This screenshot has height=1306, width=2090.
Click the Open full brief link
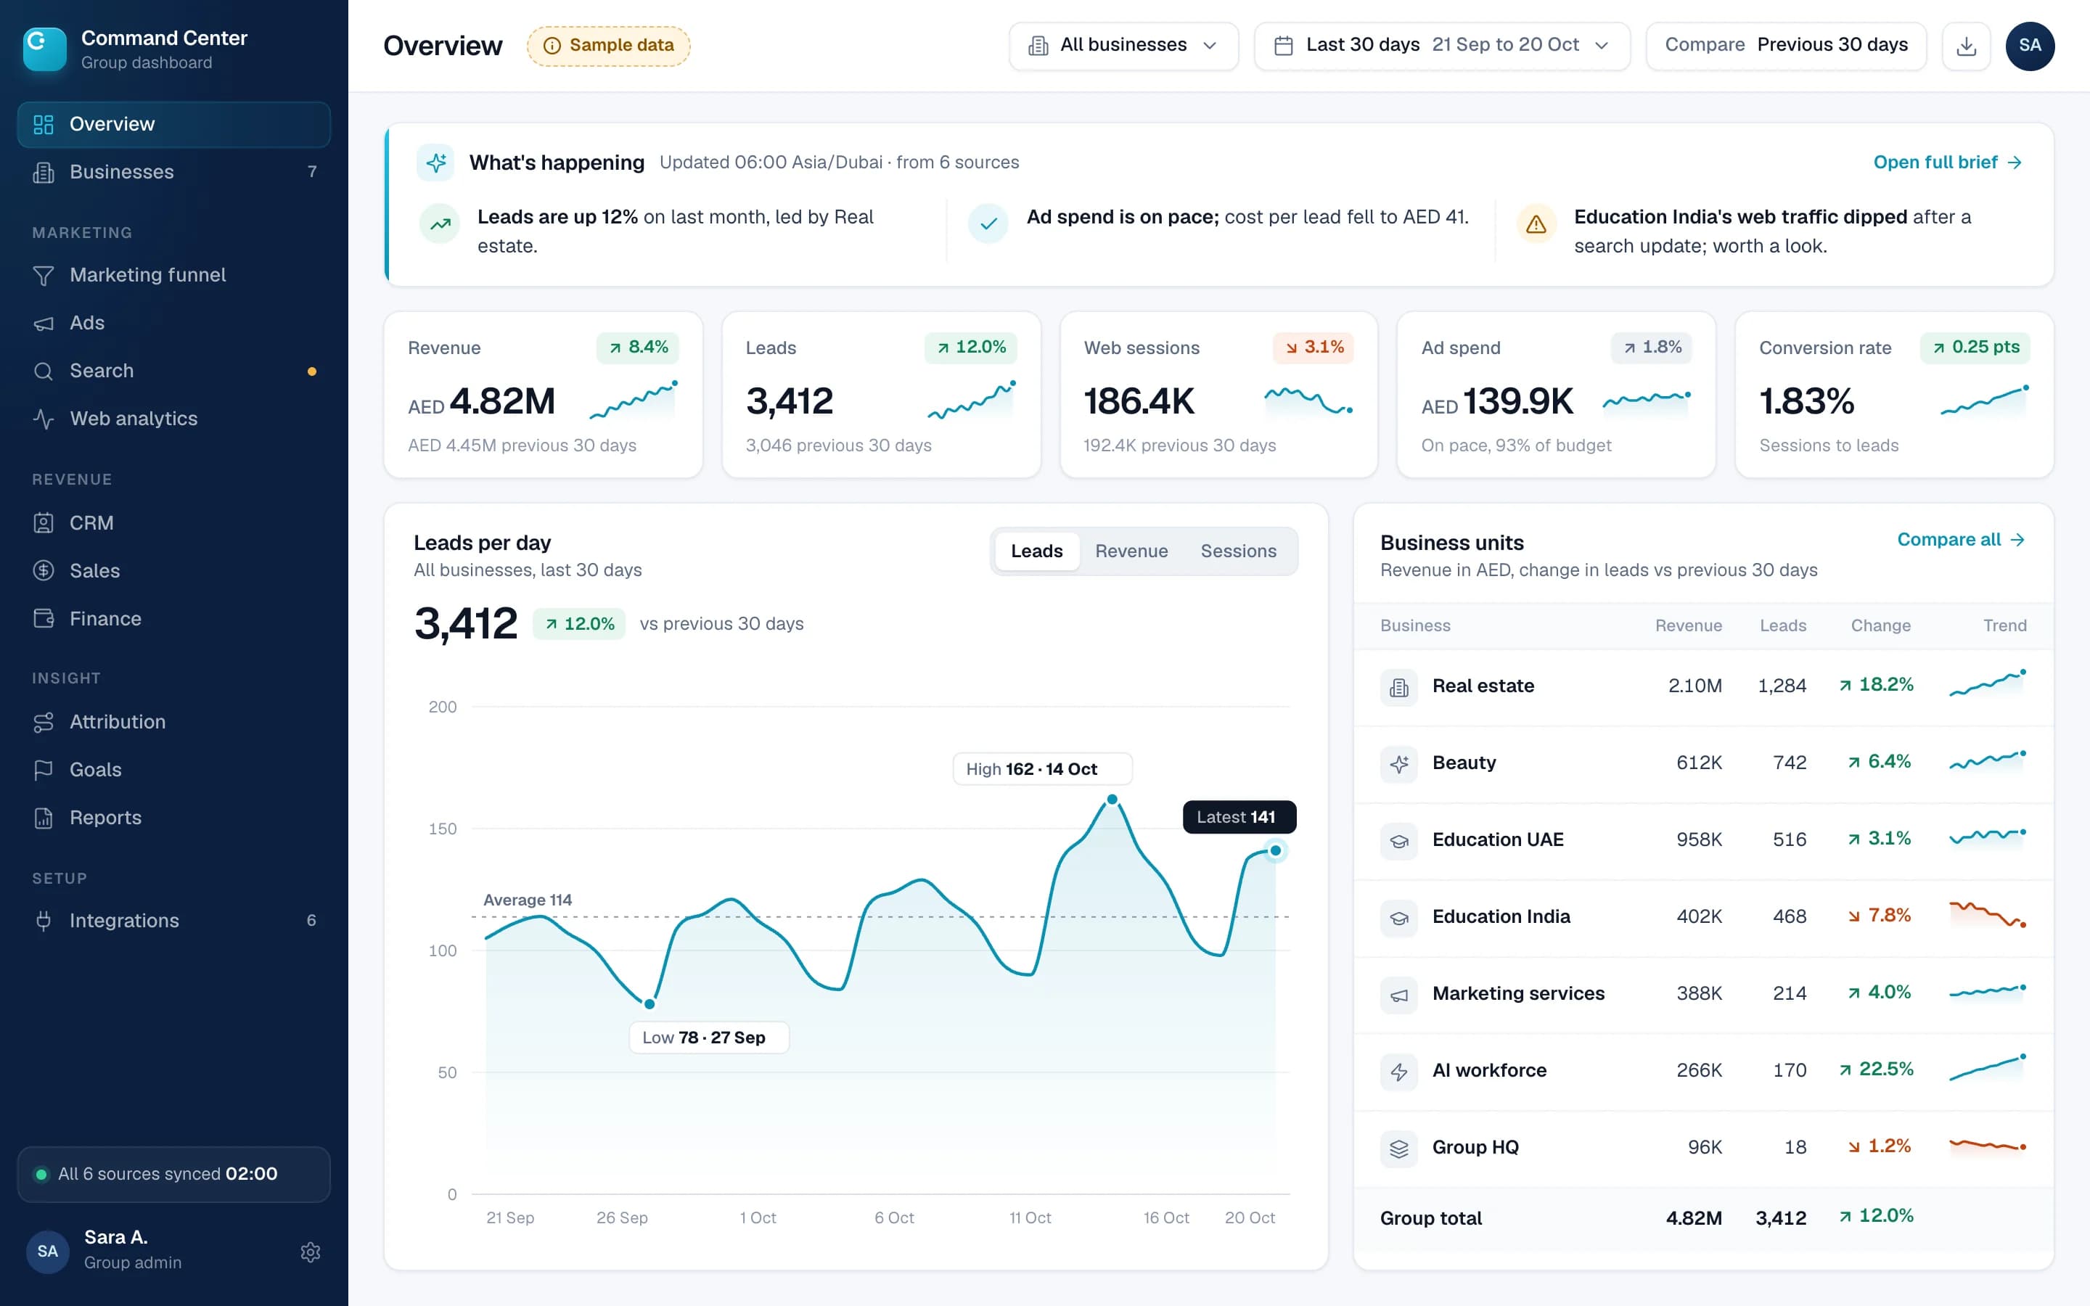(x=1948, y=163)
